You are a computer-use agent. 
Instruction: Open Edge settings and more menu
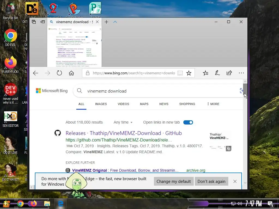(x=241, y=73)
